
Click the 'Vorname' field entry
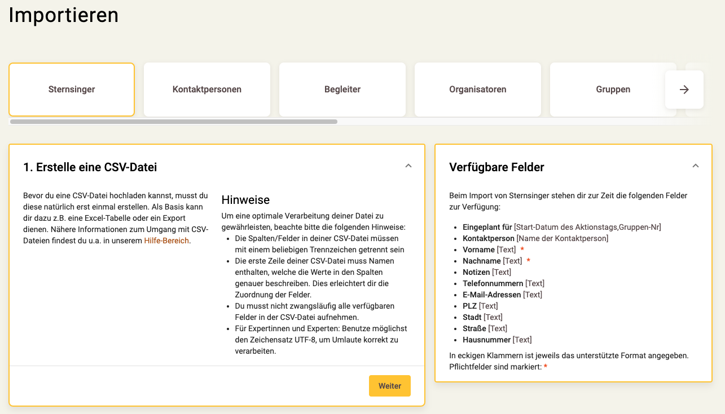tap(493, 250)
